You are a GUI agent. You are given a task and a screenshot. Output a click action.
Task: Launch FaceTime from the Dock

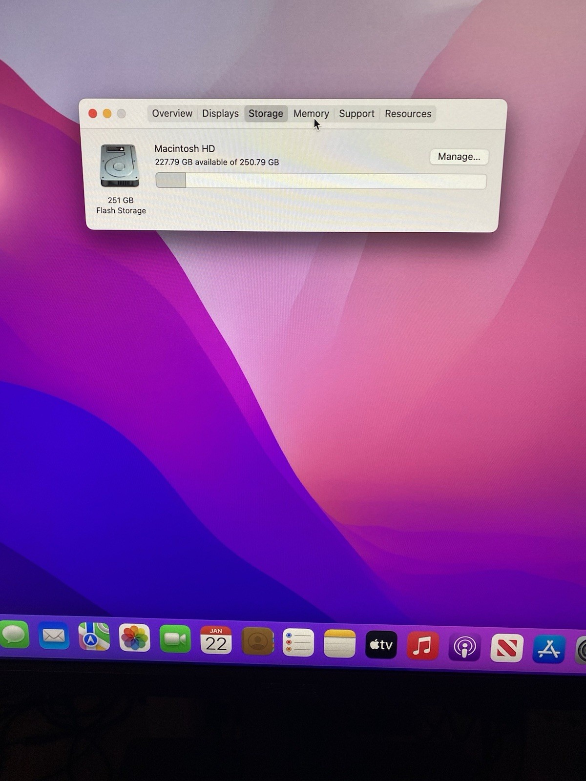[175, 639]
